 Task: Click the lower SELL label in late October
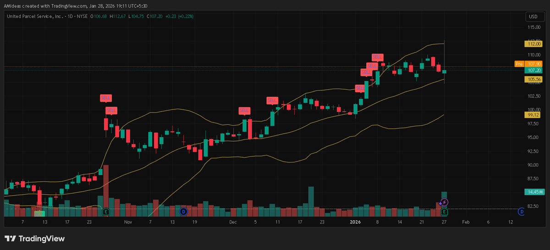point(111,110)
